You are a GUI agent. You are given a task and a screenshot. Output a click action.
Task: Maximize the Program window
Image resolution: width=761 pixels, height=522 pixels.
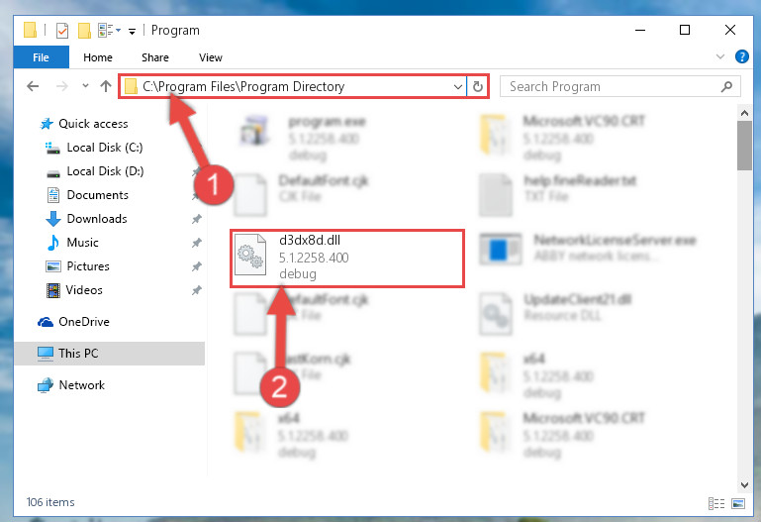(x=685, y=30)
